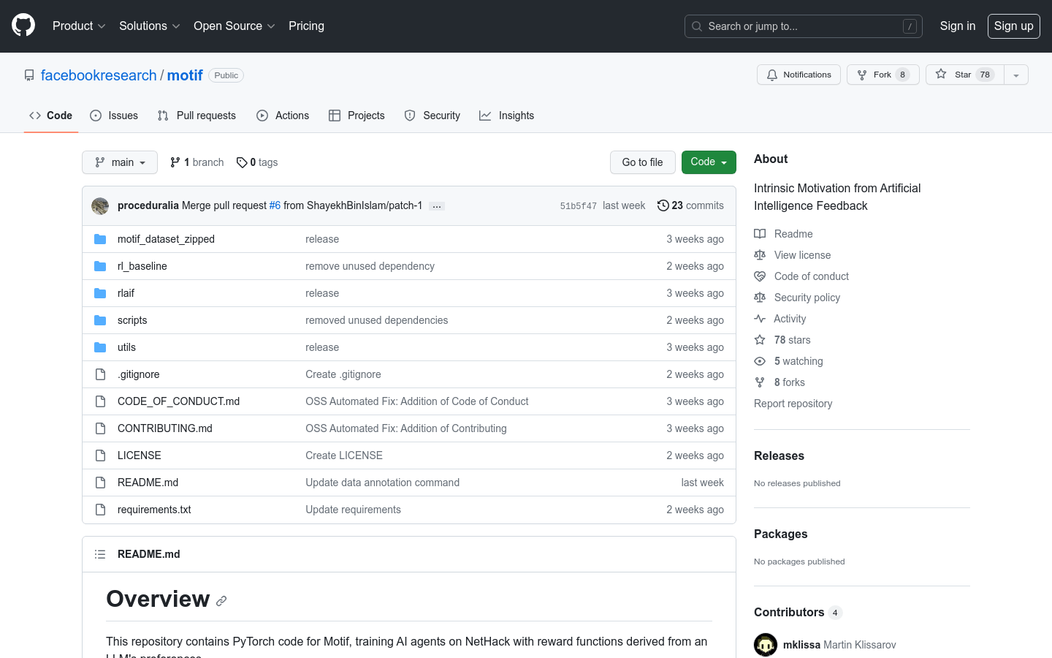Switch to the Pull requests tab
1052x658 pixels.
click(x=197, y=116)
